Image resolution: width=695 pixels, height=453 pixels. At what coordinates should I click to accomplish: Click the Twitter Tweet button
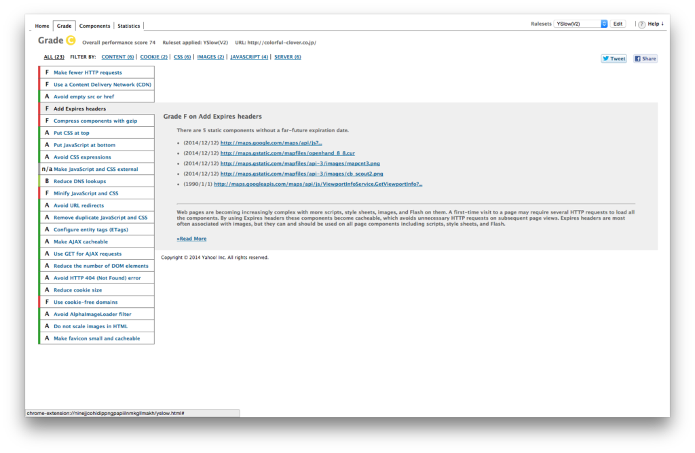pos(614,58)
